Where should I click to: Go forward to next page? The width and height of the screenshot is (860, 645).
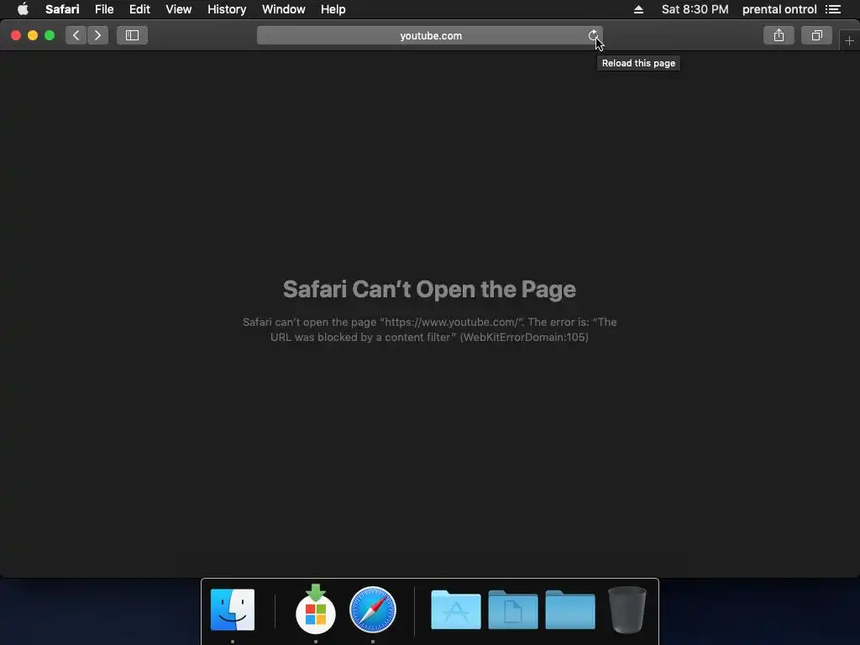pos(97,35)
